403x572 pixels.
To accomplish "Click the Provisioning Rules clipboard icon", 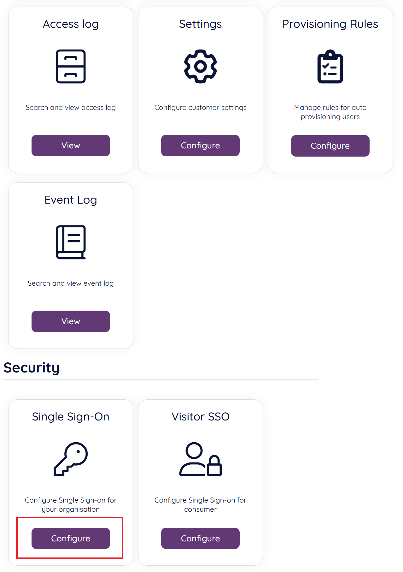I will click(x=330, y=67).
